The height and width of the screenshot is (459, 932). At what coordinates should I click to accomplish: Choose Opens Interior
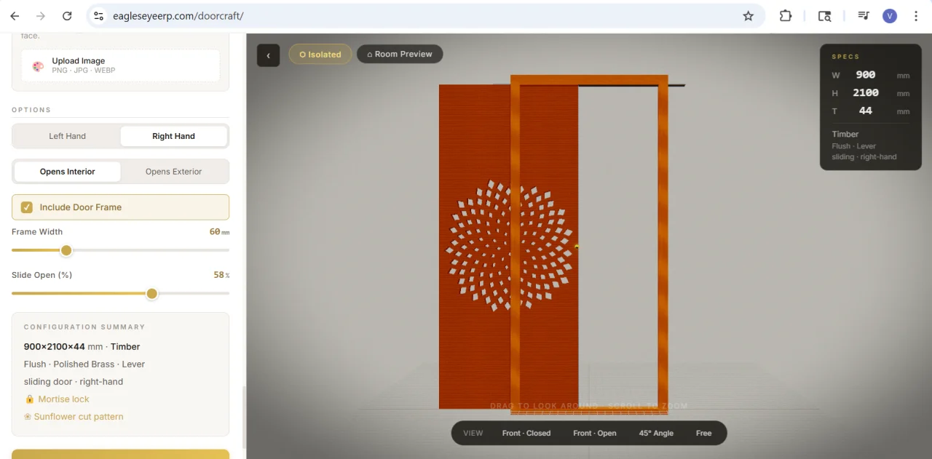tap(67, 172)
